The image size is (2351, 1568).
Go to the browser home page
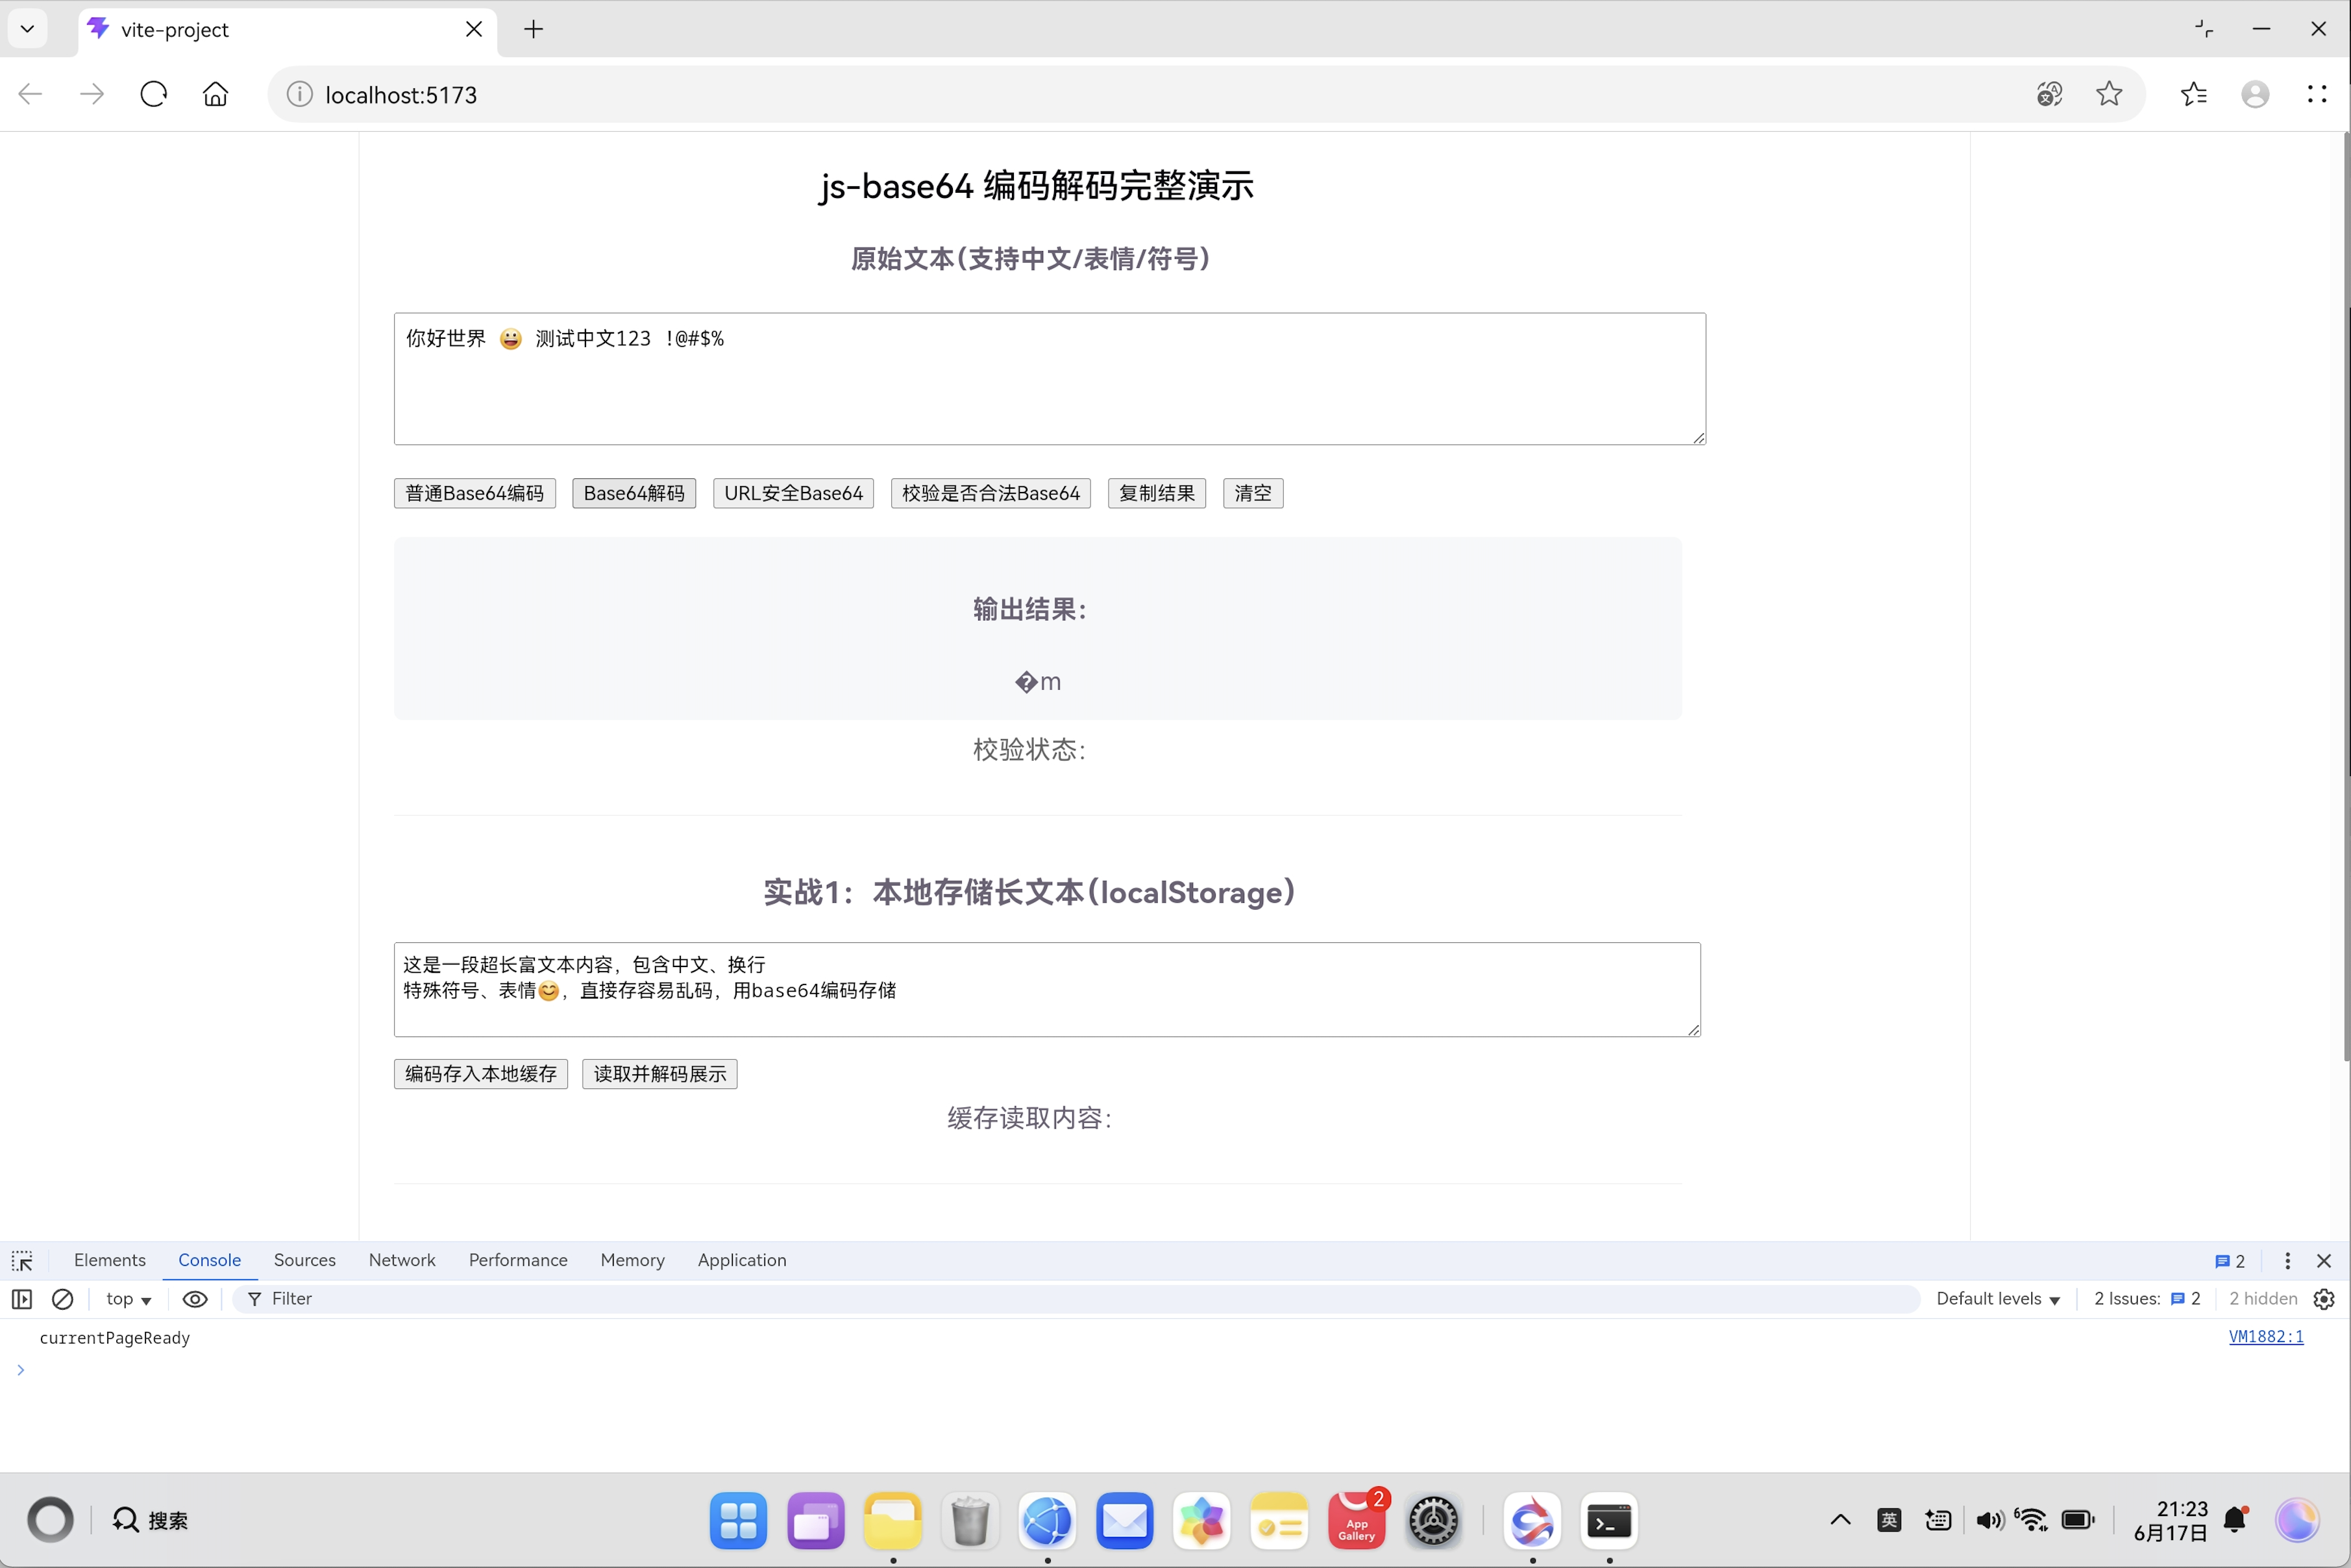(215, 94)
